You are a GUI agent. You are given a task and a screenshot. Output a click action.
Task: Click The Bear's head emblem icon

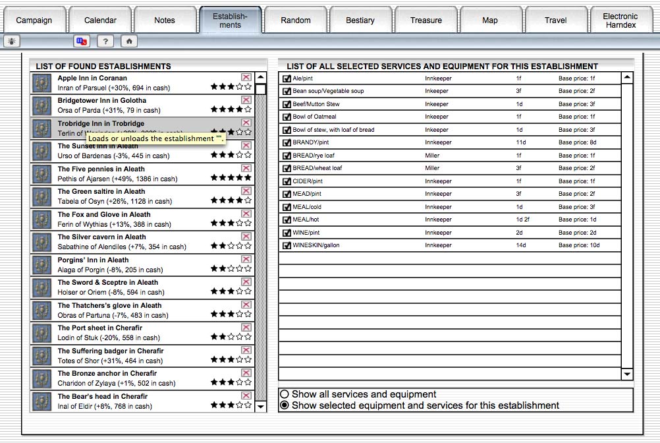click(x=41, y=401)
